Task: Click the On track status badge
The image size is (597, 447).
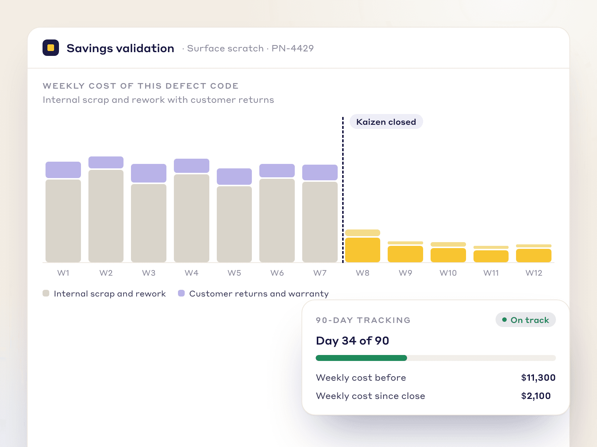Action: click(525, 320)
